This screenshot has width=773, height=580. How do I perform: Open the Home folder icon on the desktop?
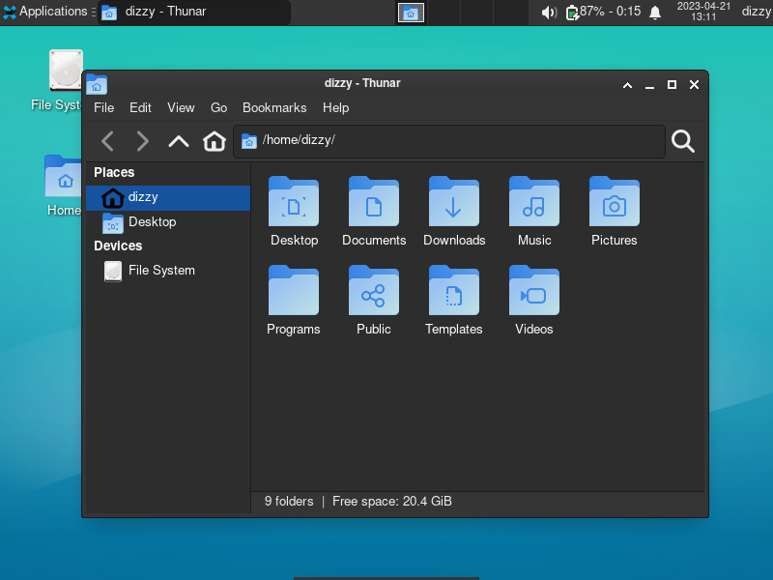click(63, 176)
